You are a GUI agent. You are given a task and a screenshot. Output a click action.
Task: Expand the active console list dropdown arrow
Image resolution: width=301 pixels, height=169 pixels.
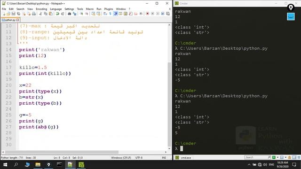[285, 157]
